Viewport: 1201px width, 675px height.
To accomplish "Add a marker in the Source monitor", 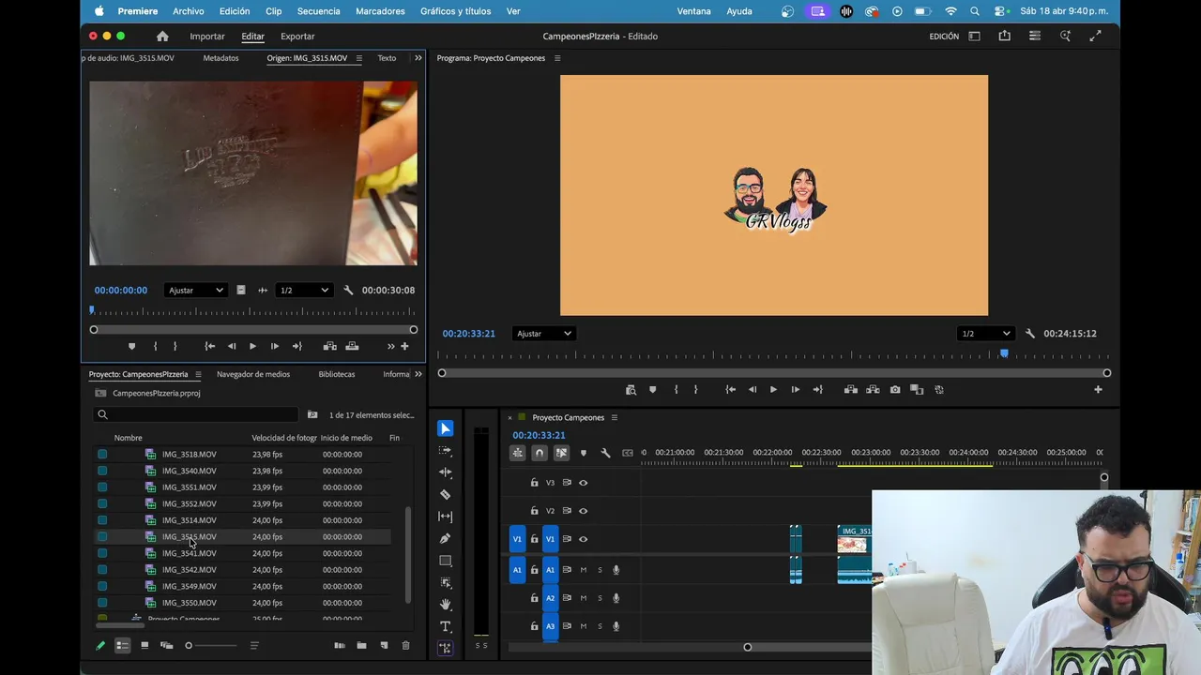I will click(131, 346).
